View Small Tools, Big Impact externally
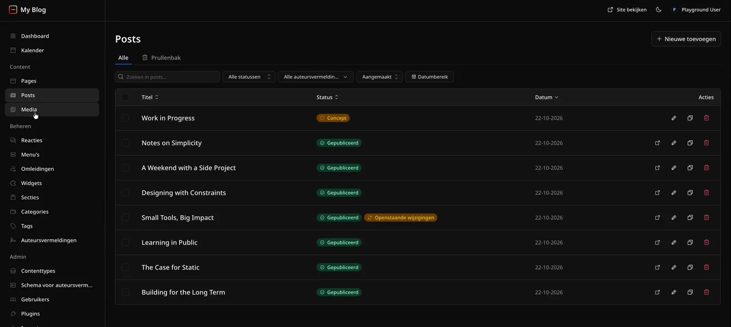 click(x=657, y=218)
